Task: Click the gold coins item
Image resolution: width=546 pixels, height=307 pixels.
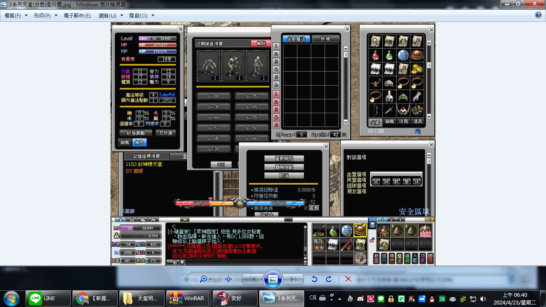Action: (418, 69)
